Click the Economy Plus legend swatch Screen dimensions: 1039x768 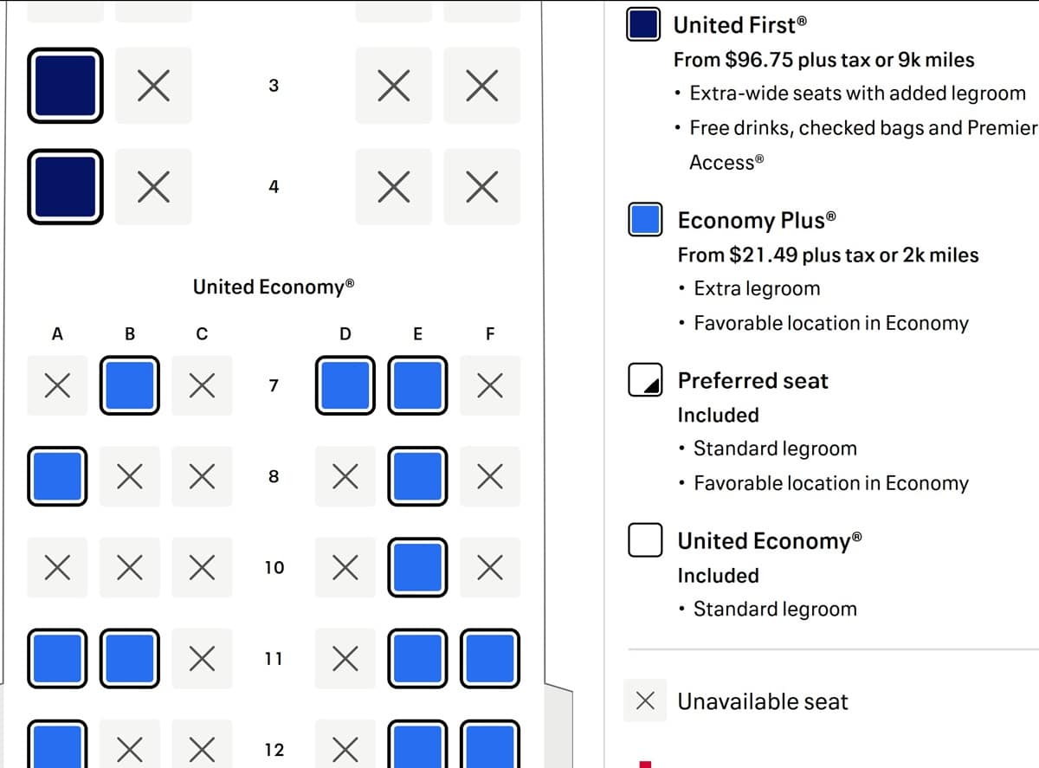[x=645, y=219]
